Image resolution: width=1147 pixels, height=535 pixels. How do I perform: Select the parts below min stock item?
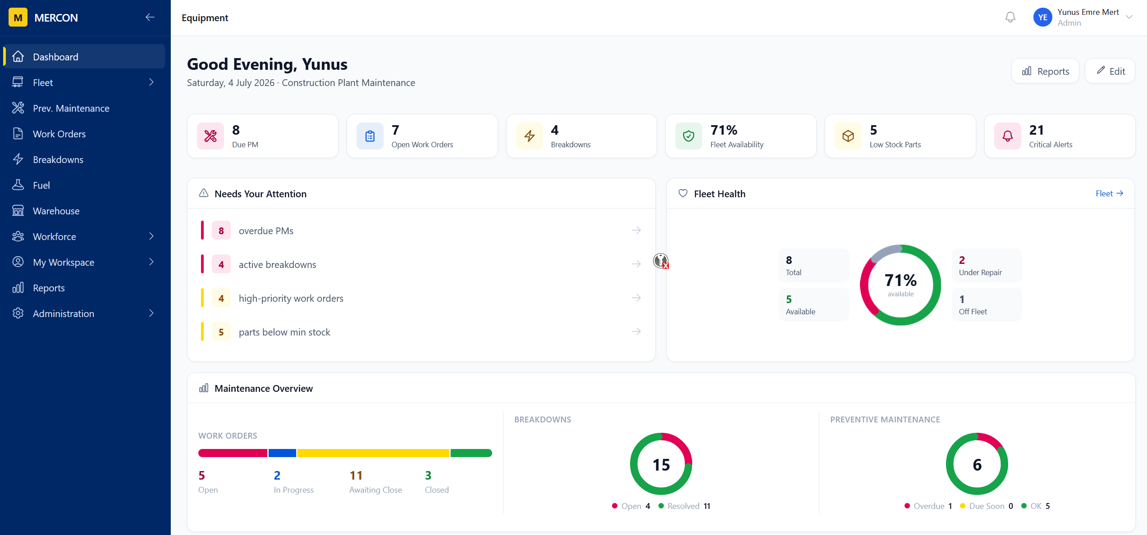pos(421,332)
